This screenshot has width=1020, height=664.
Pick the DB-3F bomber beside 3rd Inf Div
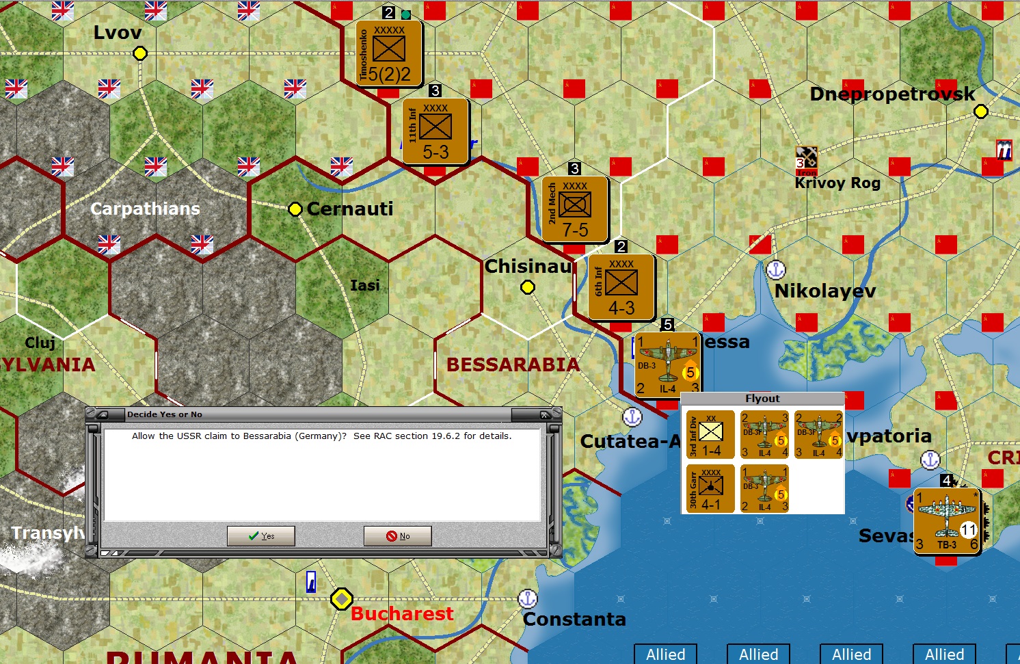point(765,435)
